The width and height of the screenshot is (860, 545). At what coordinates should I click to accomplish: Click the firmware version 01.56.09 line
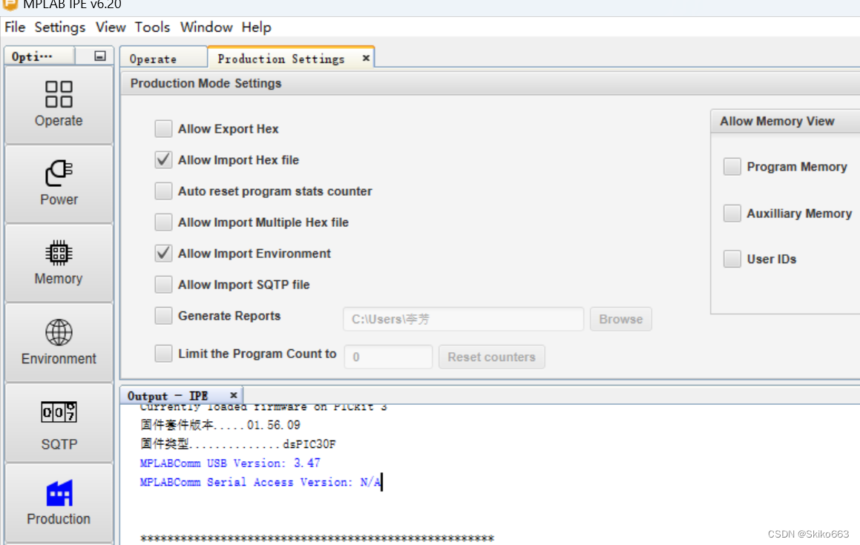coord(220,425)
